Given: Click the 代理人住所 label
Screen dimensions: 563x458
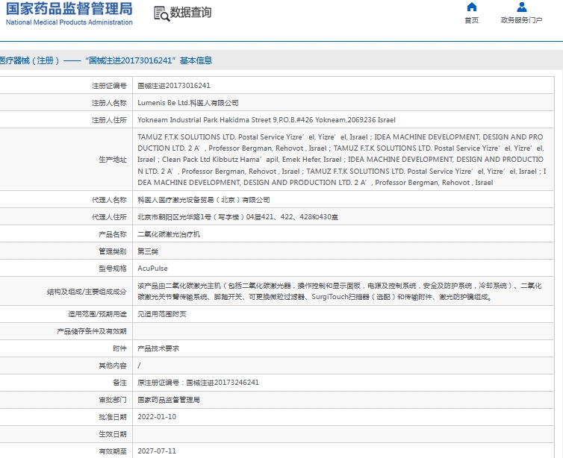Looking at the screenshot, I should point(109,217).
